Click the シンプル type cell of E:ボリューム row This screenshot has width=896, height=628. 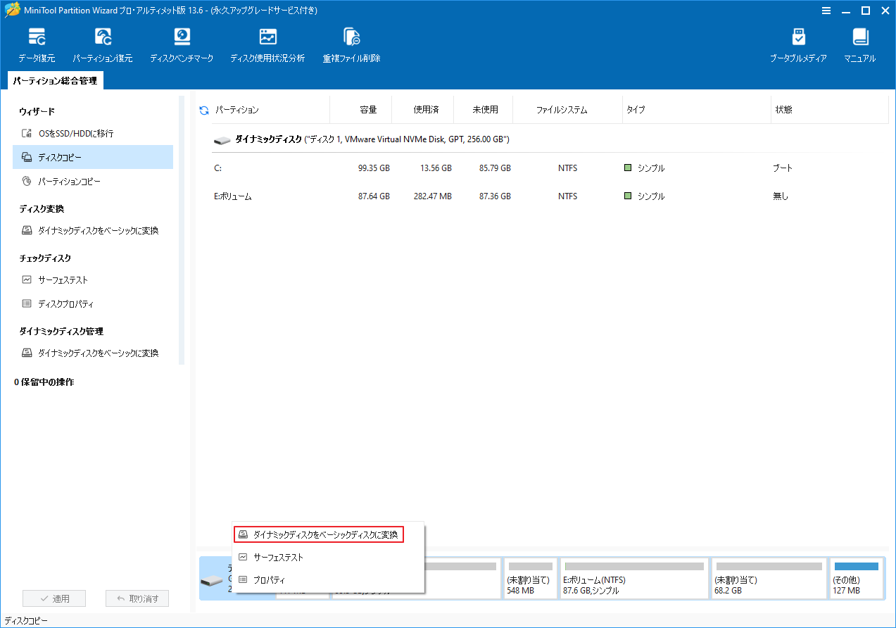click(645, 196)
